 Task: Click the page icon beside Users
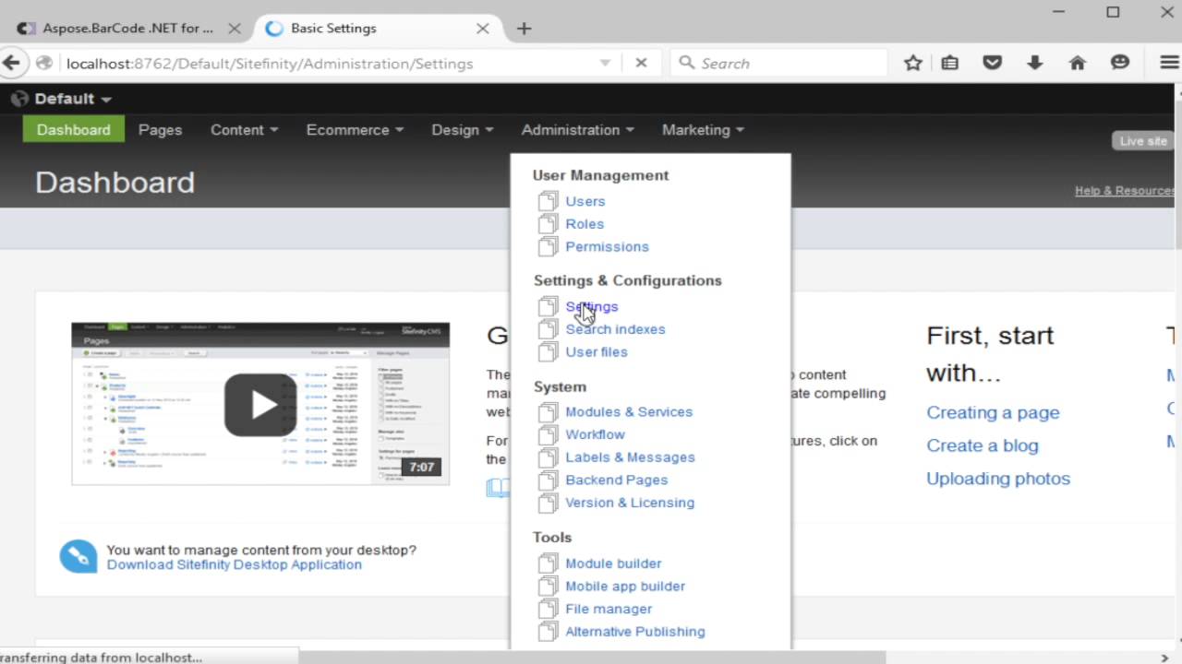[x=549, y=200]
